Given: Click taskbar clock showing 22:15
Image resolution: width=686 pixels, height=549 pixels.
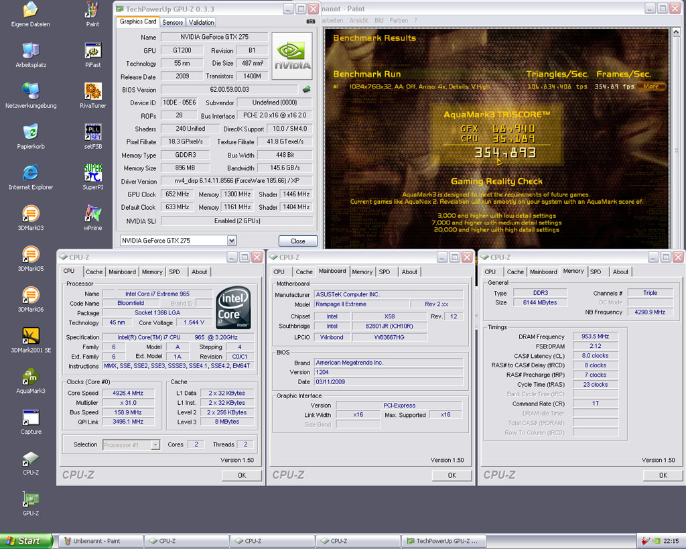Looking at the screenshot, I should [x=671, y=541].
